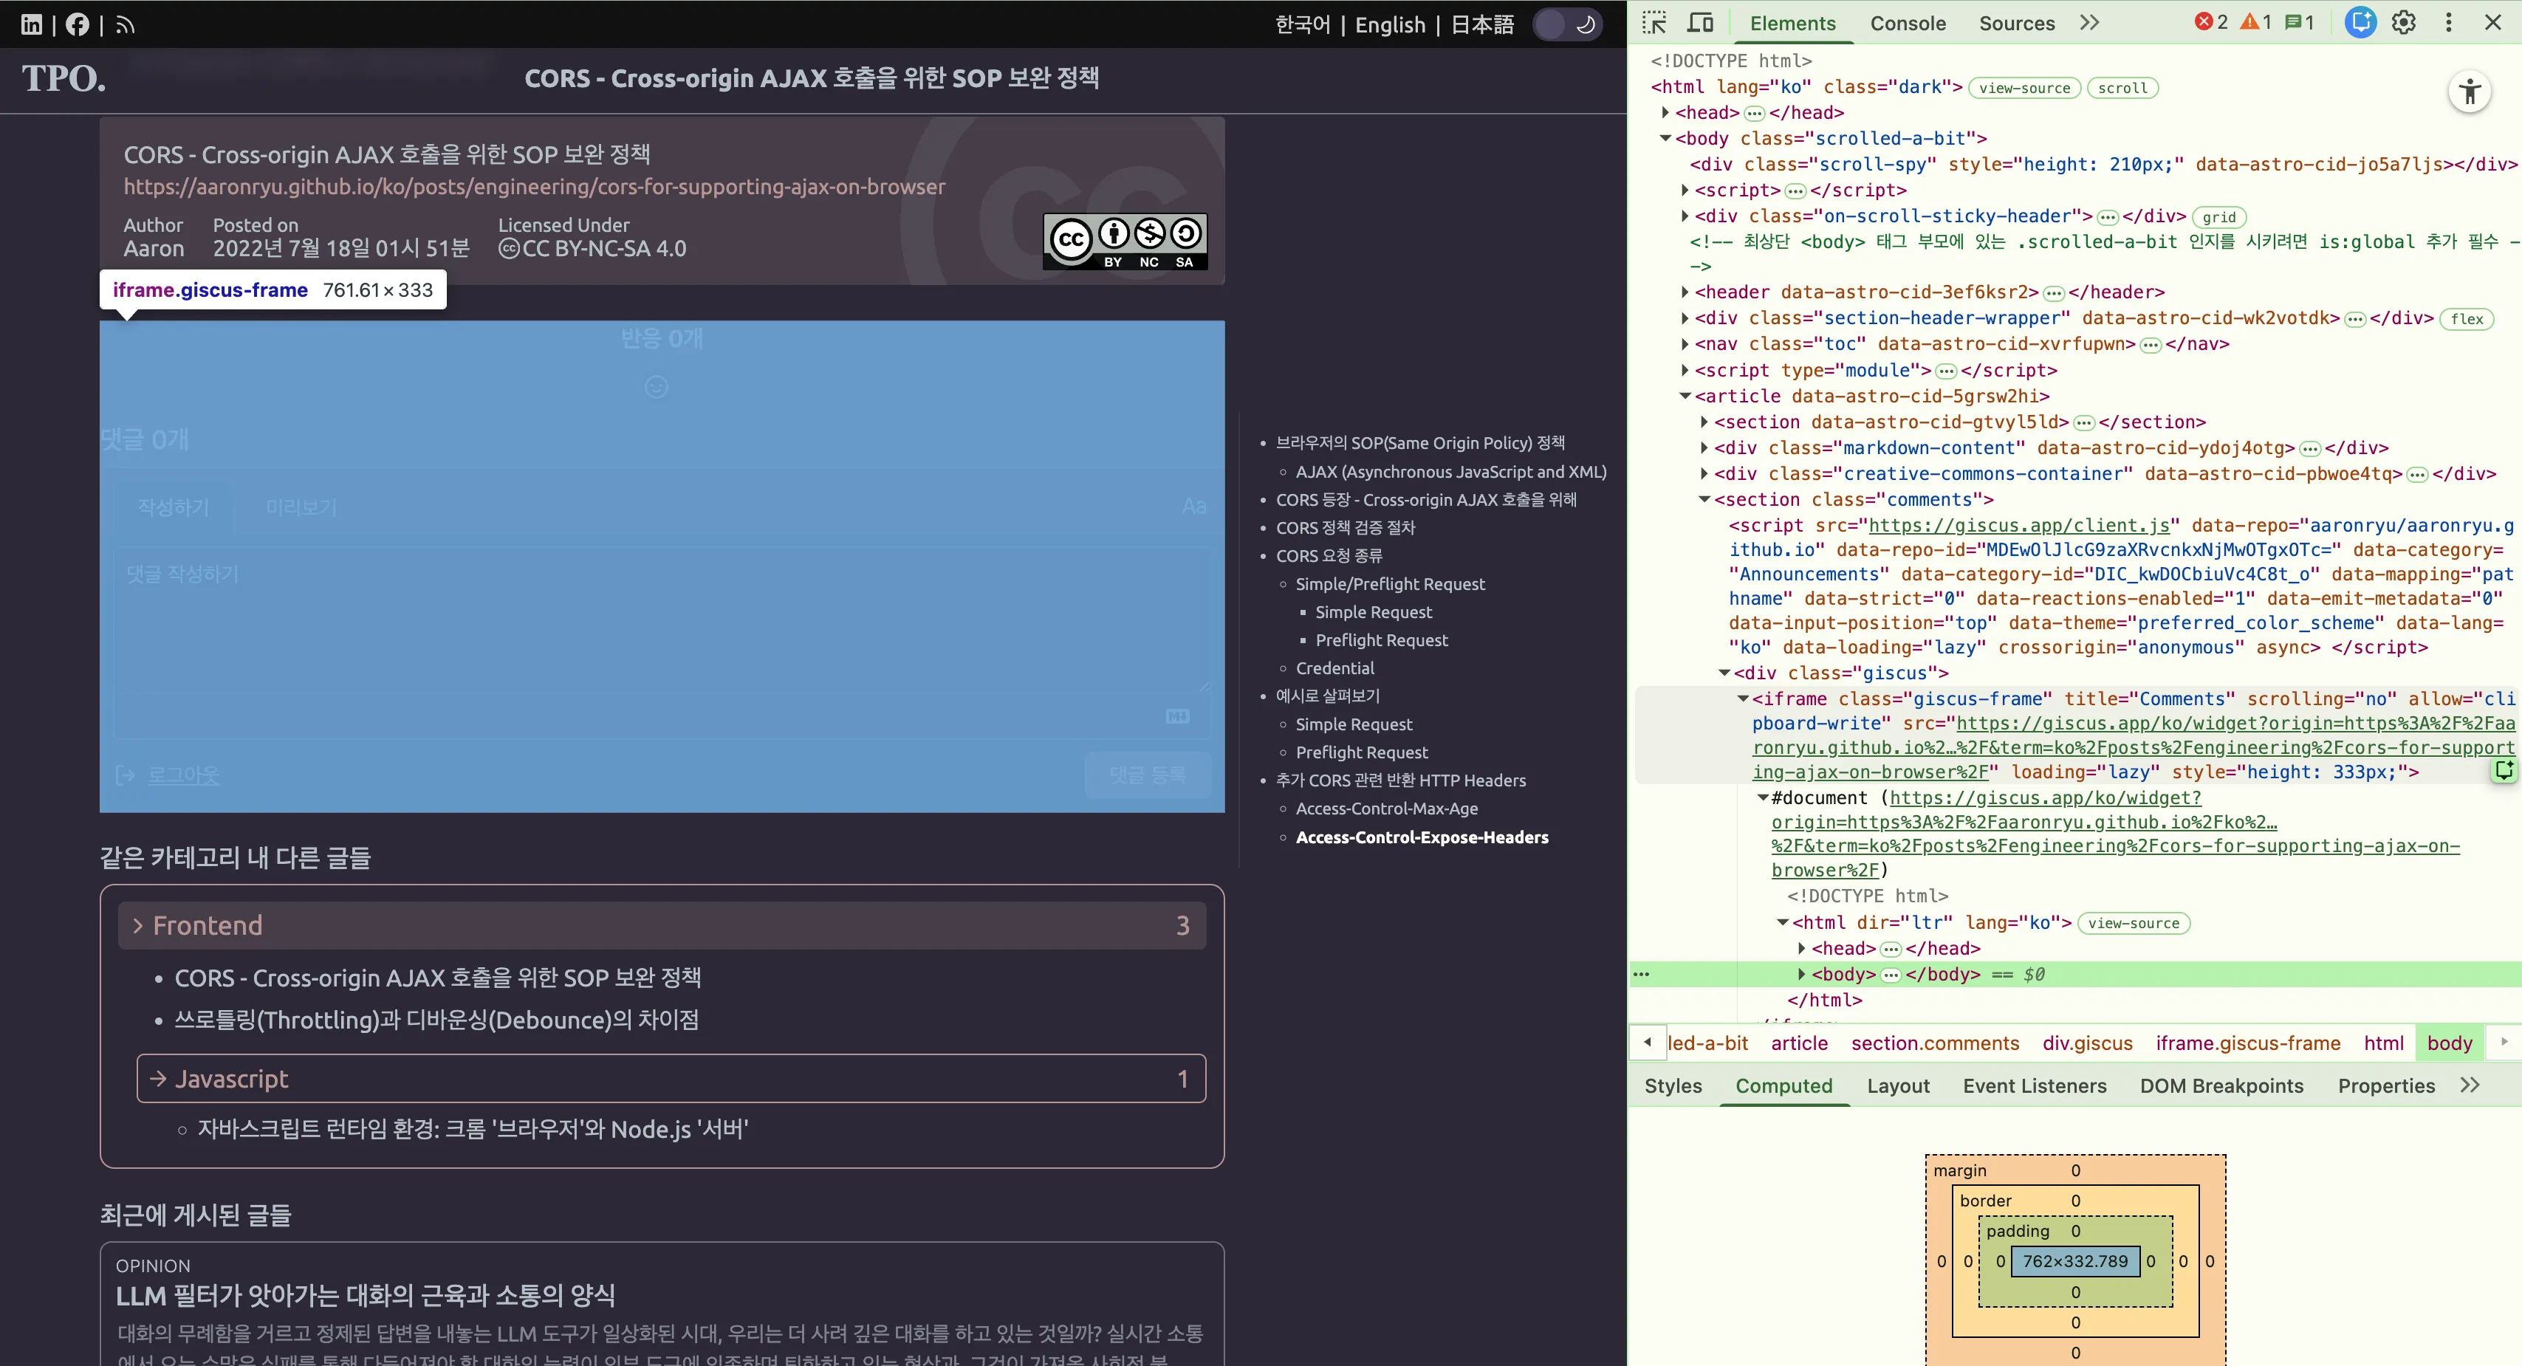The width and height of the screenshot is (2522, 1366).
Task: Open the Computed pane tab
Action: tap(1783, 1086)
